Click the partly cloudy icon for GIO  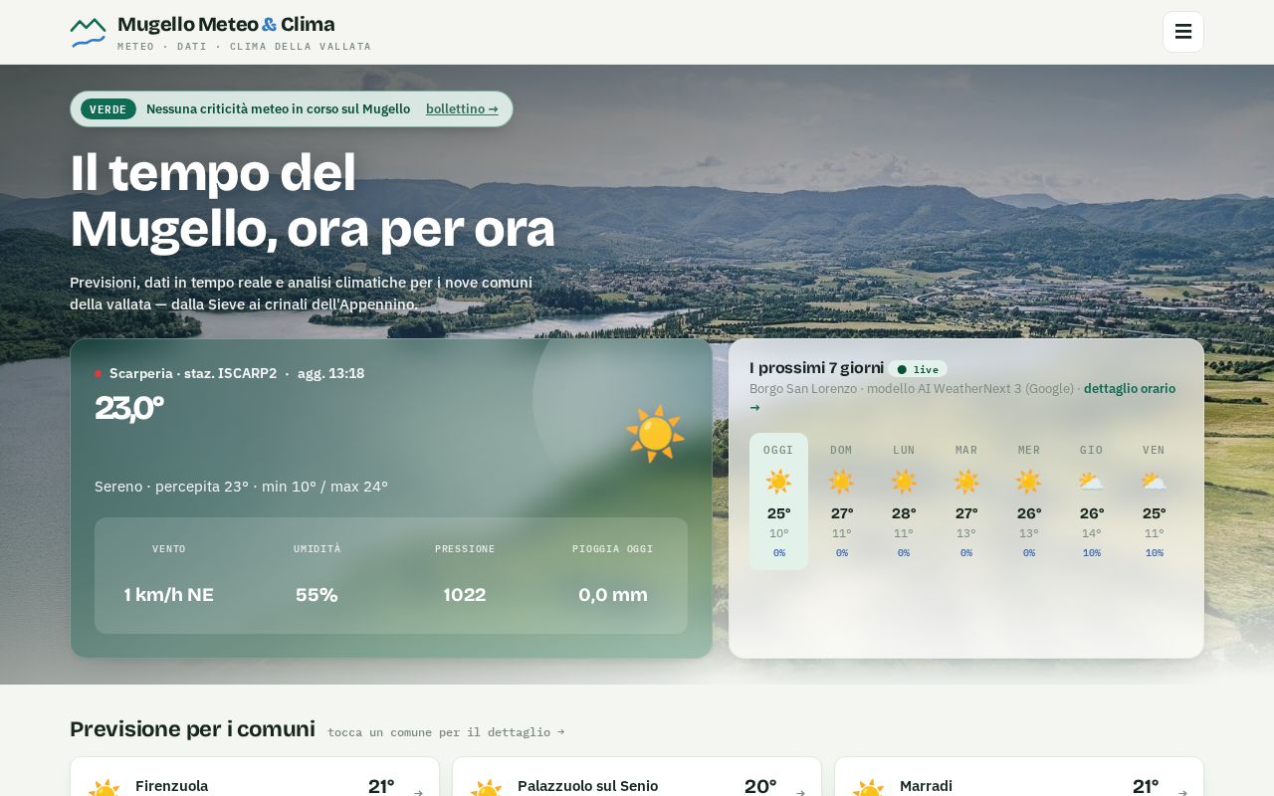1091,483
